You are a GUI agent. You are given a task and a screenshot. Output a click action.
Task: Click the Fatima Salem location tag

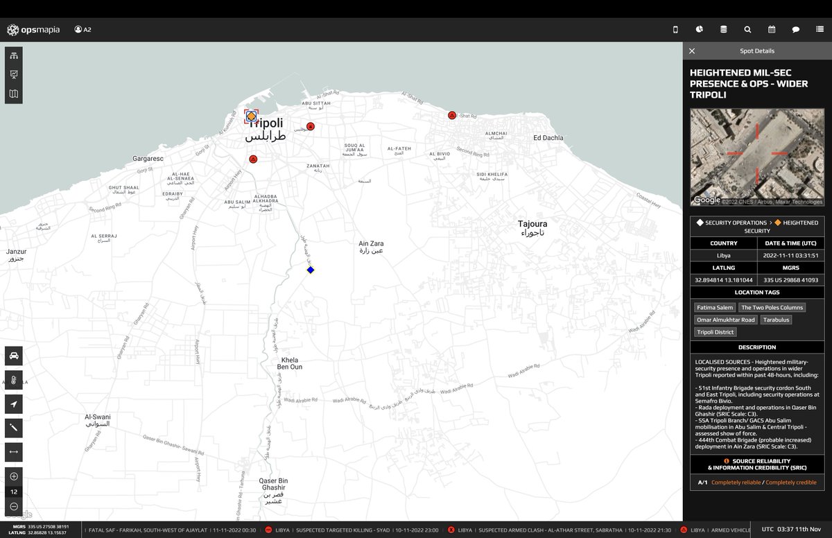coord(715,307)
